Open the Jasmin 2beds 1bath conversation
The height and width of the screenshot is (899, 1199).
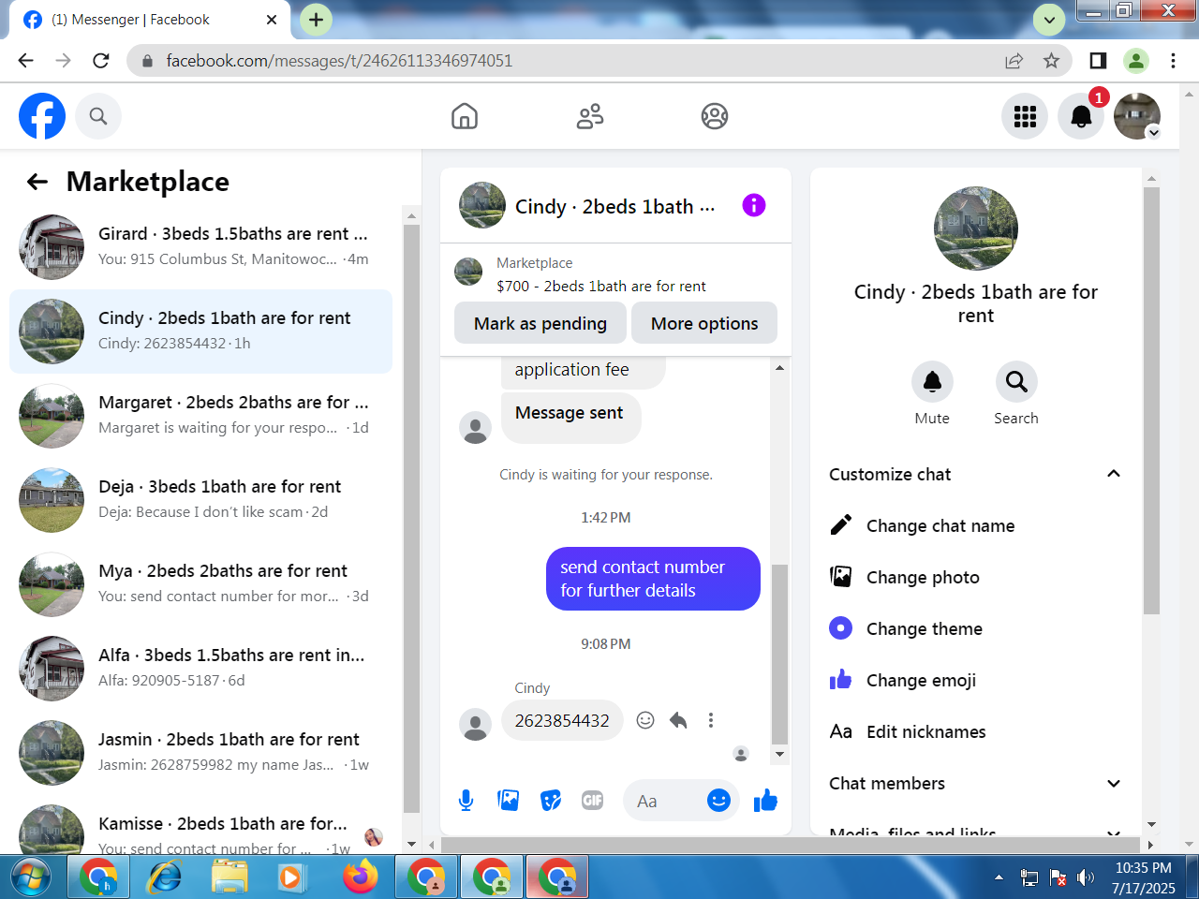click(201, 753)
